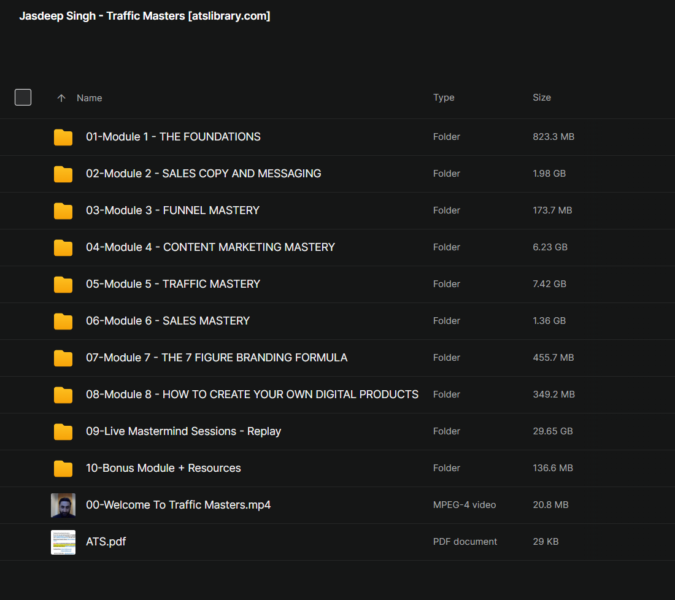The width and height of the screenshot is (675, 600).
Task: Click the 823.3 MB size value
Action: [553, 137]
